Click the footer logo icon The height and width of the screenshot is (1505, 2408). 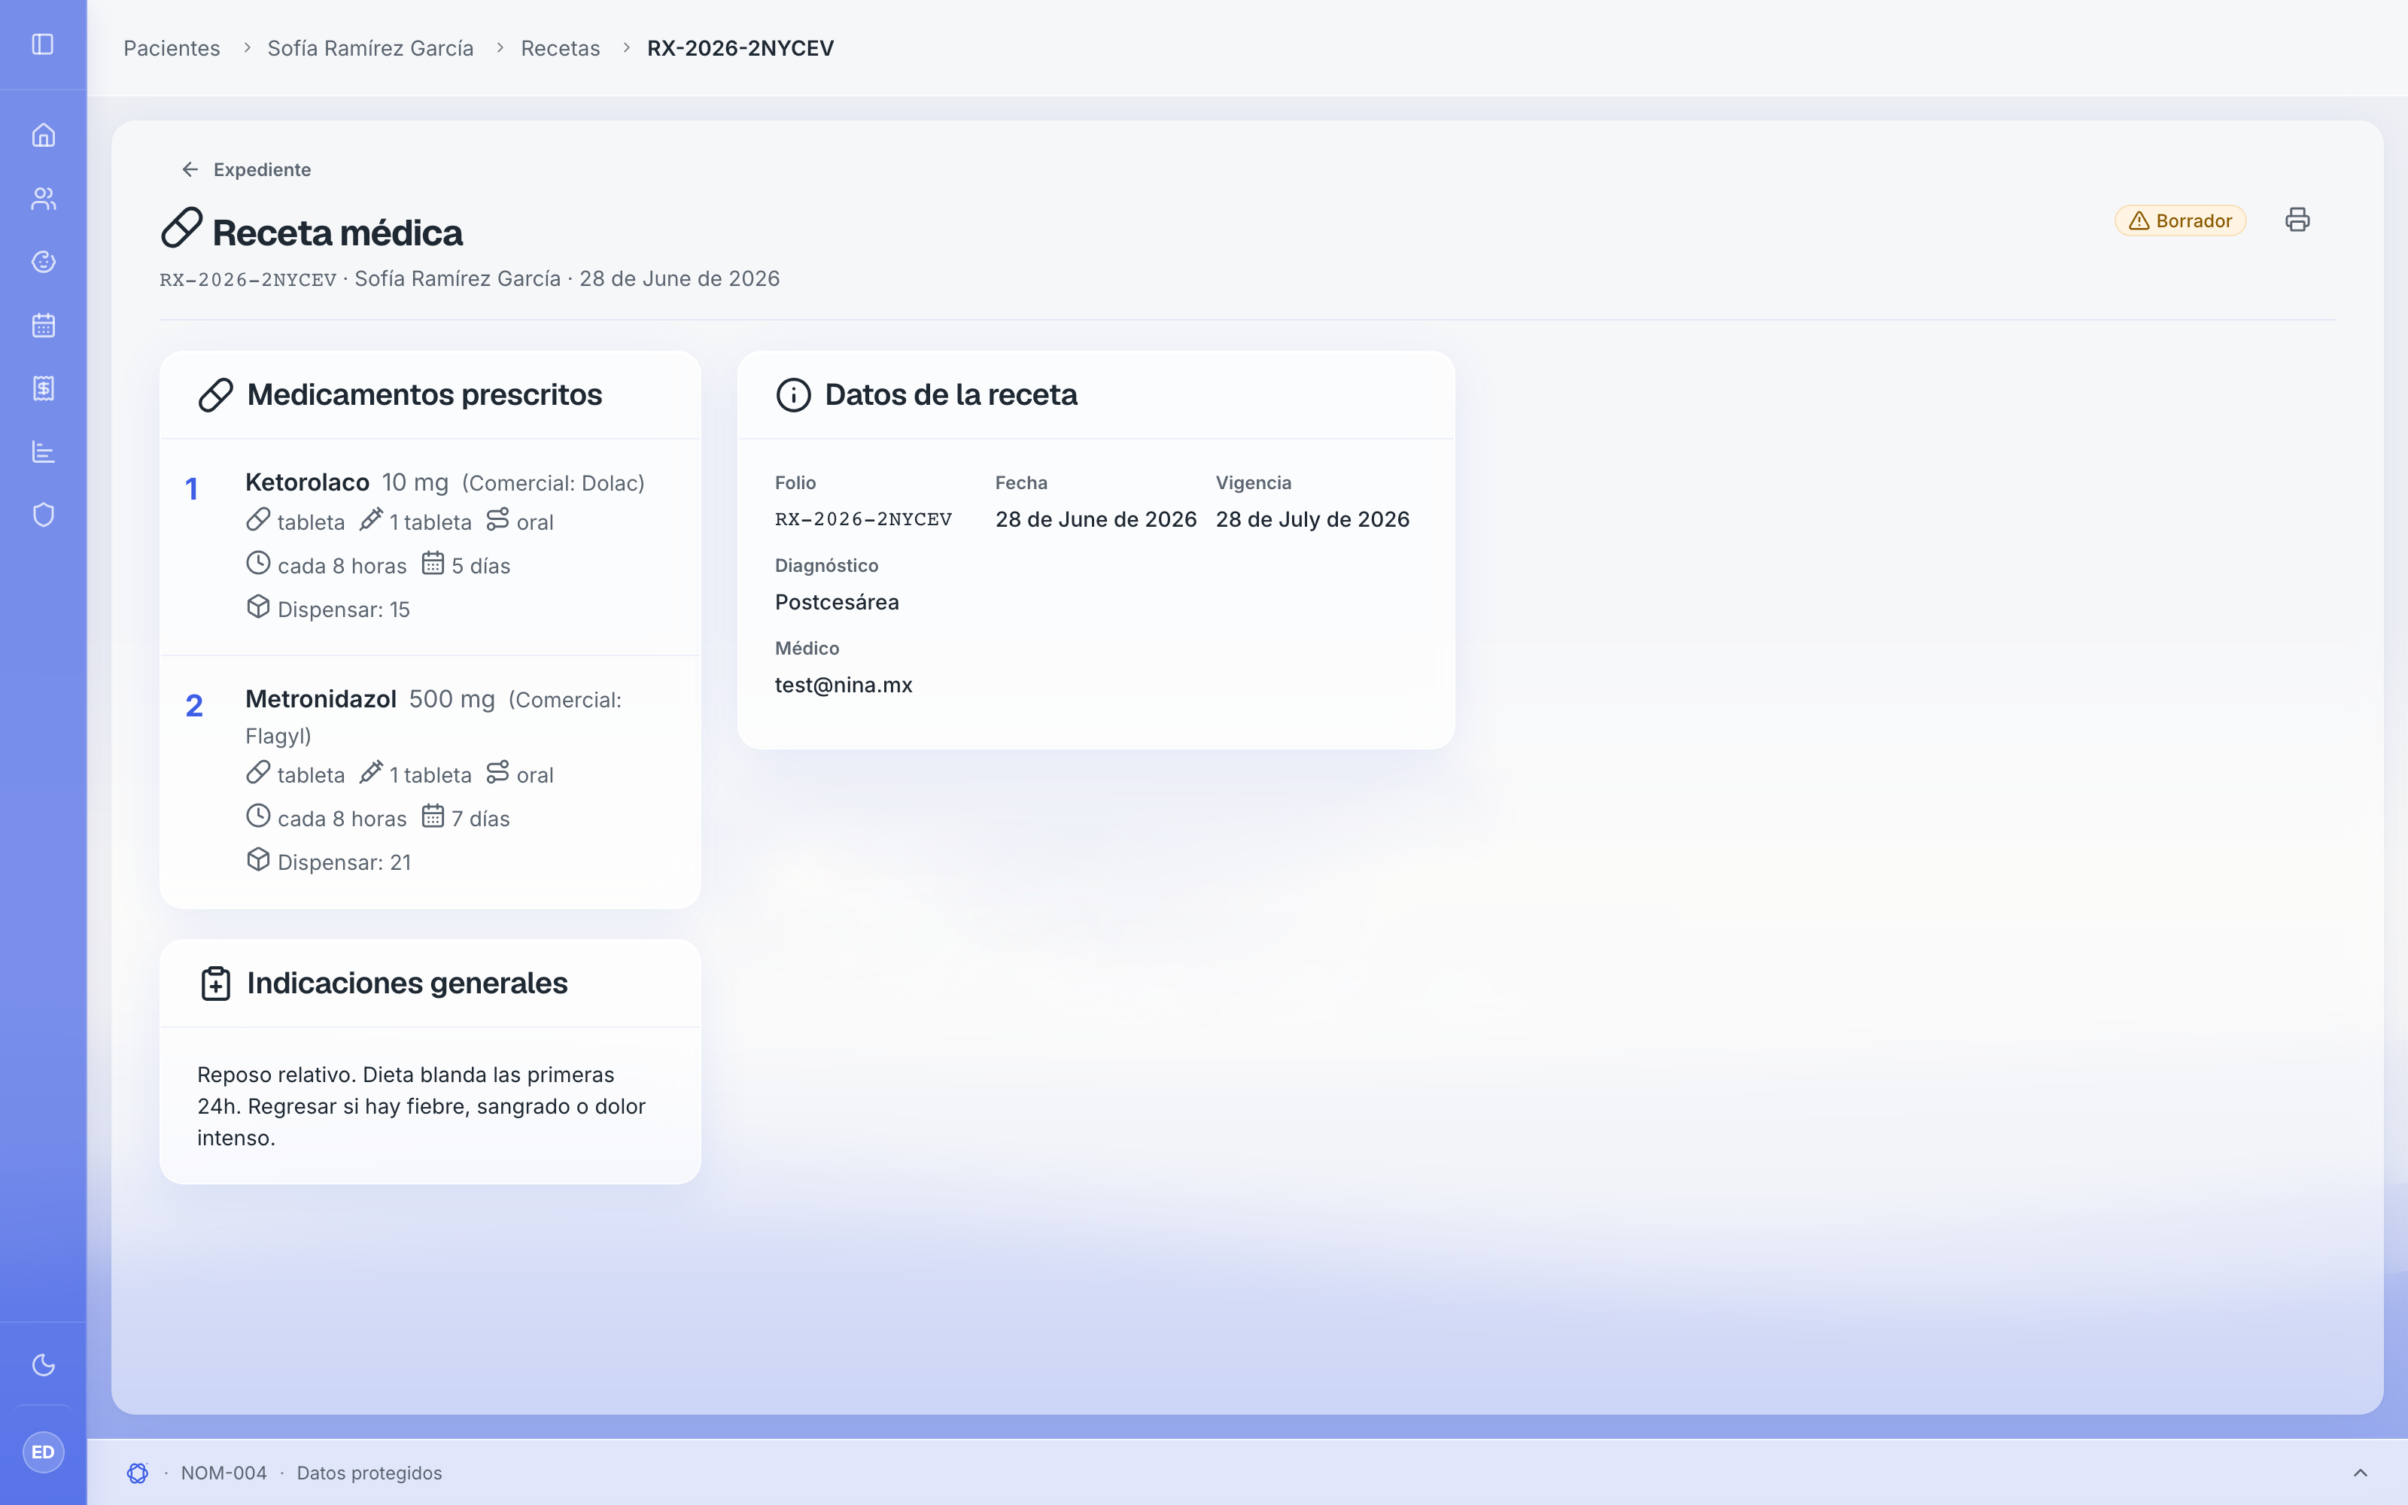(137, 1473)
